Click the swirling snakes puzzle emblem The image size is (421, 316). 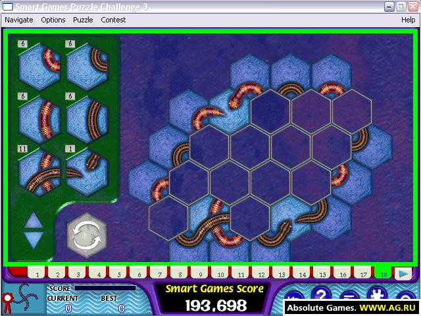pos(27,297)
